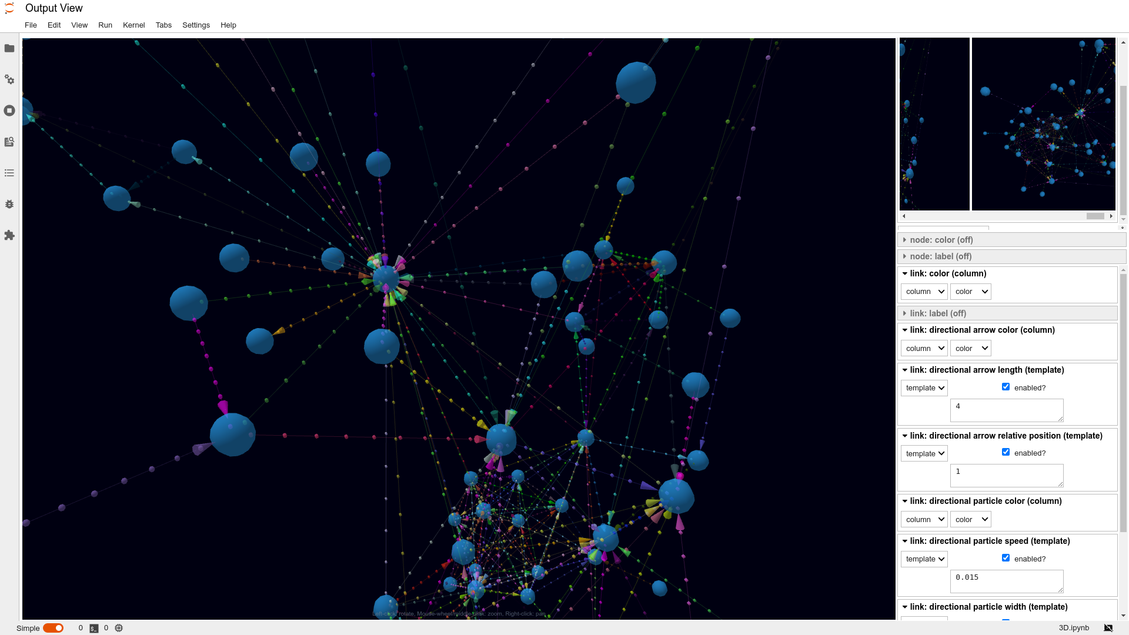This screenshot has height=635, width=1129.
Task: Click the list/outline view icon
Action: [10, 173]
